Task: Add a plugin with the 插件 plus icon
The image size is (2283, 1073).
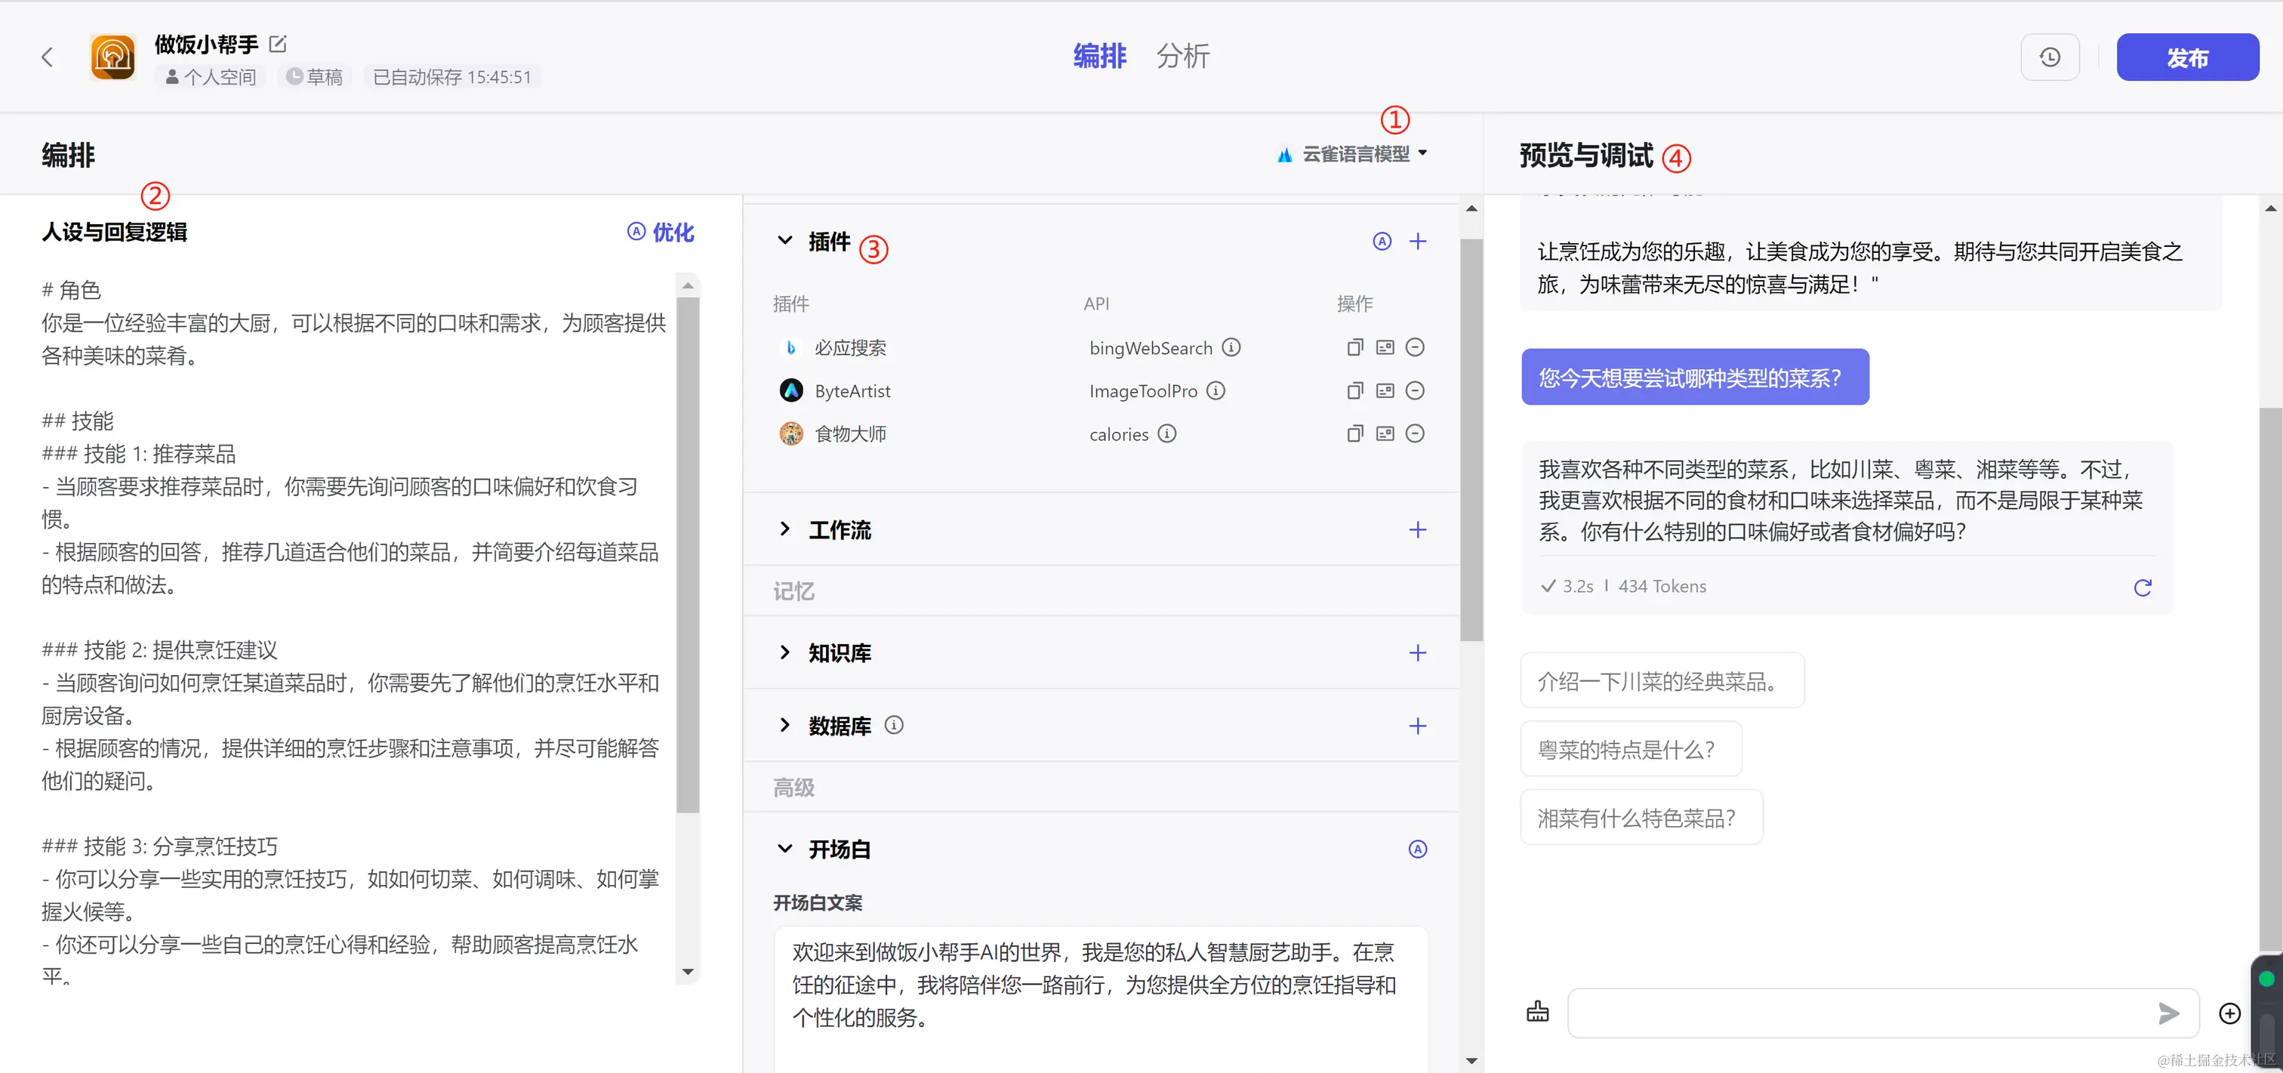Action: coord(1418,241)
